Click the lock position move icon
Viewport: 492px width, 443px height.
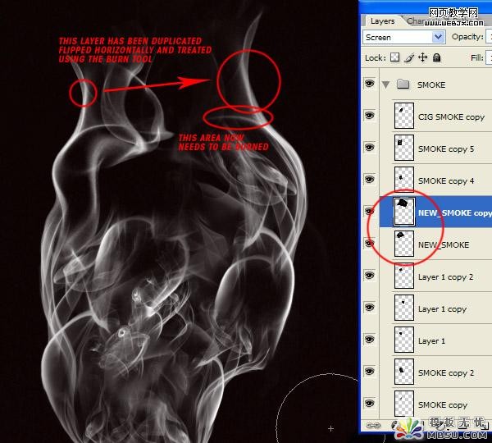click(x=422, y=57)
